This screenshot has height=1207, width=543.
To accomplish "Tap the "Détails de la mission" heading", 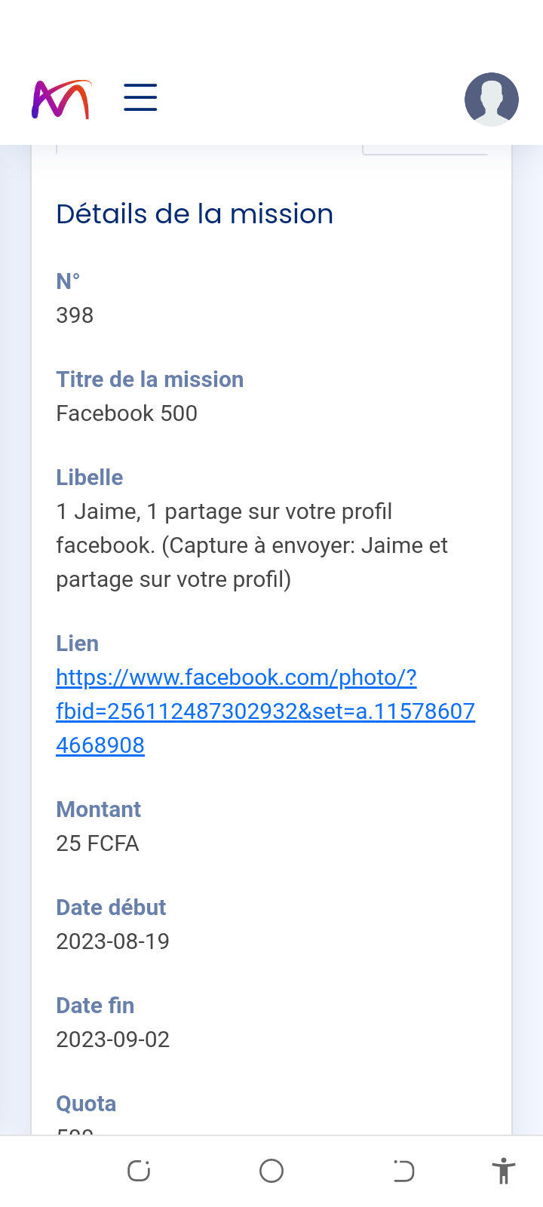I will pyautogui.click(x=195, y=214).
